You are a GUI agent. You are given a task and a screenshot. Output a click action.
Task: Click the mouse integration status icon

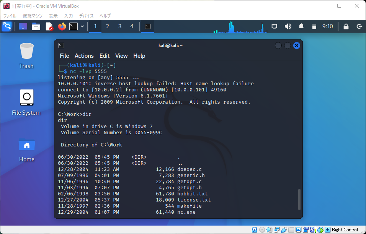tap(320, 229)
